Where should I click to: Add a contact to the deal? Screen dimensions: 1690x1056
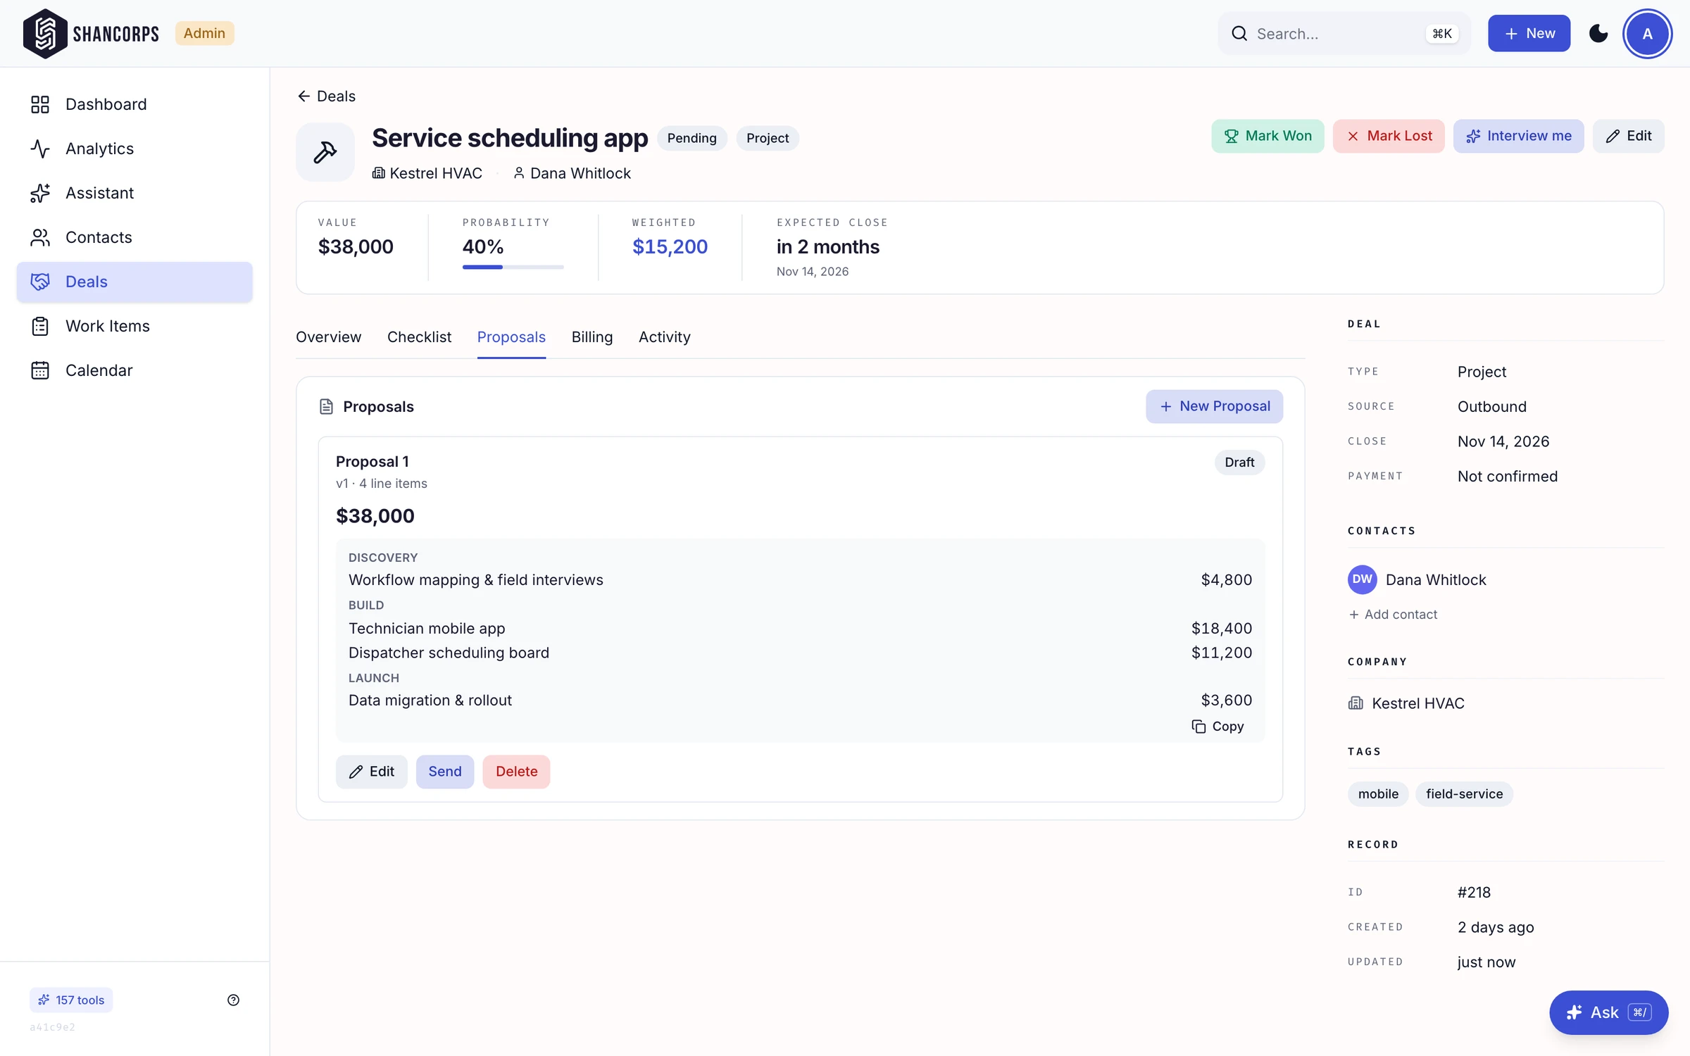click(x=1393, y=614)
